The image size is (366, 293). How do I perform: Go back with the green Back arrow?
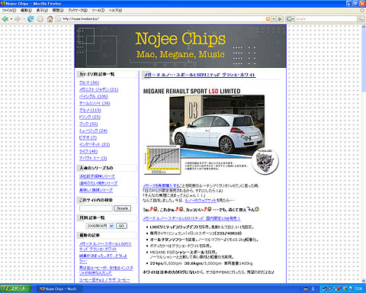click(5, 19)
